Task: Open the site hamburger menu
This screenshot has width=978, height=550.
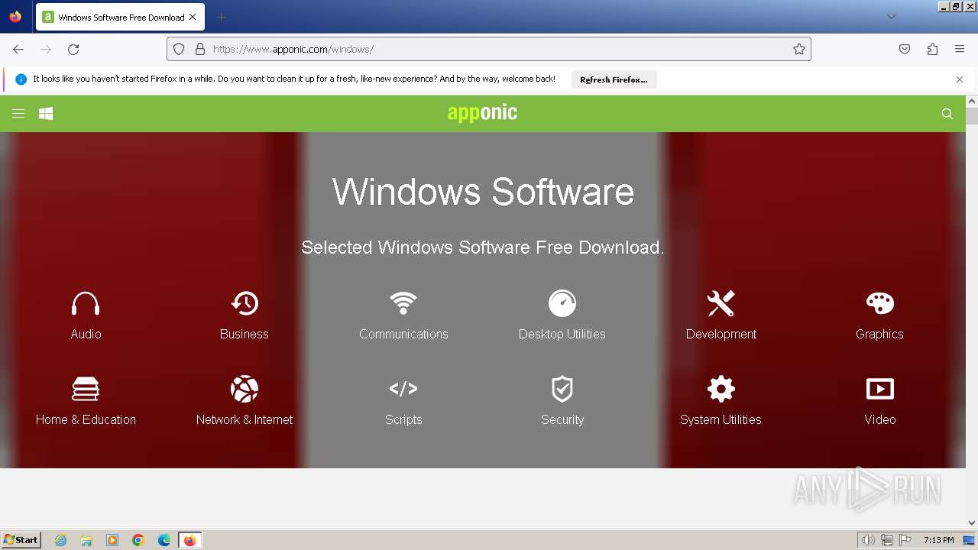Action: pos(18,114)
